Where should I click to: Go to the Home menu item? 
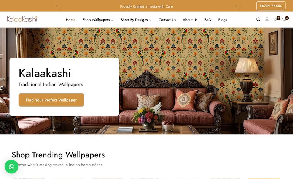click(x=71, y=20)
